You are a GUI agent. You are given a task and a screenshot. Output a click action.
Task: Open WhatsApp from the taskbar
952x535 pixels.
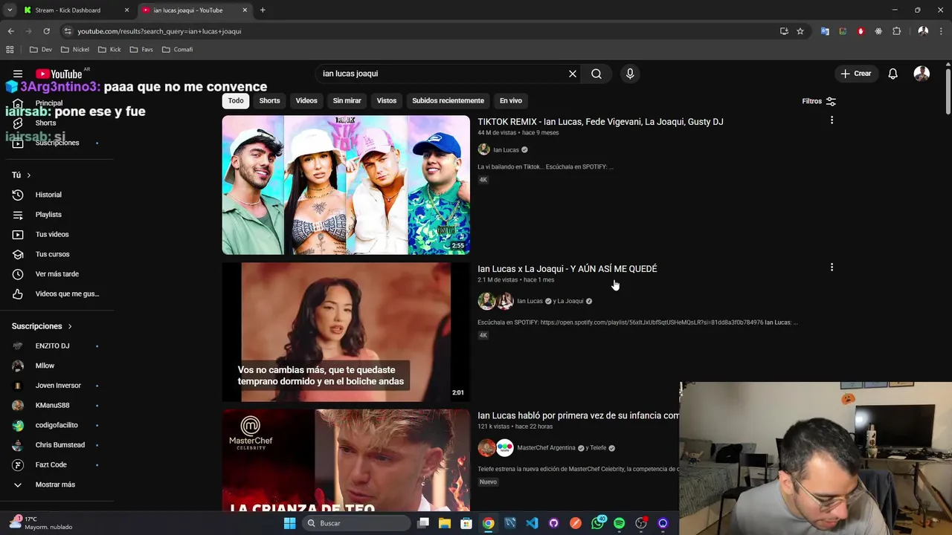(598, 523)
